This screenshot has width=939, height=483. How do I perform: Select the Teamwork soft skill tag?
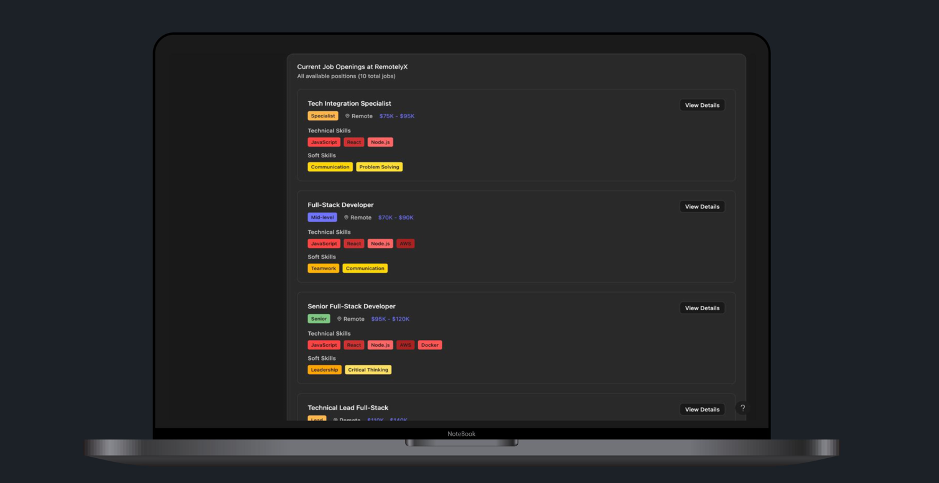point(323,269)
